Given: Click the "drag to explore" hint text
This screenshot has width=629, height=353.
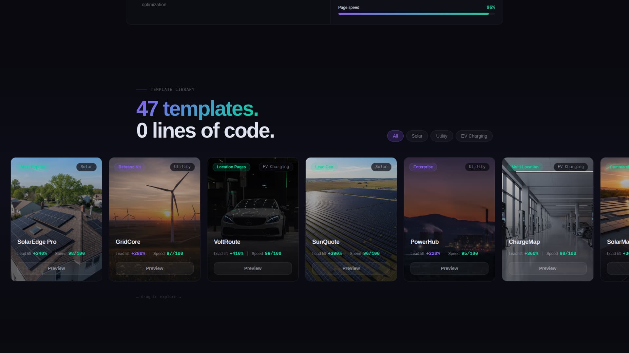Looking at the screenshot, I should point(158,297).
